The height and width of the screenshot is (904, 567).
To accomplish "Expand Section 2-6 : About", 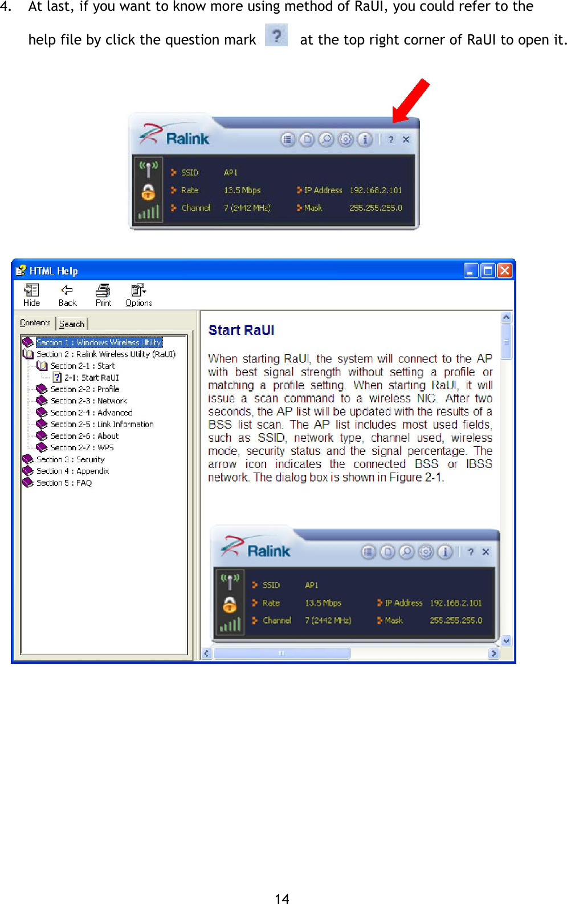I will [84, 436].
